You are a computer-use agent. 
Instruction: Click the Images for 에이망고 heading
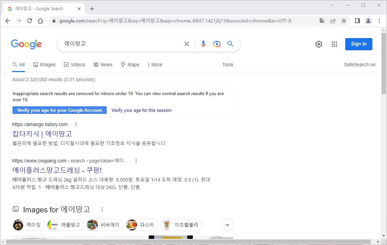point(56,209)
